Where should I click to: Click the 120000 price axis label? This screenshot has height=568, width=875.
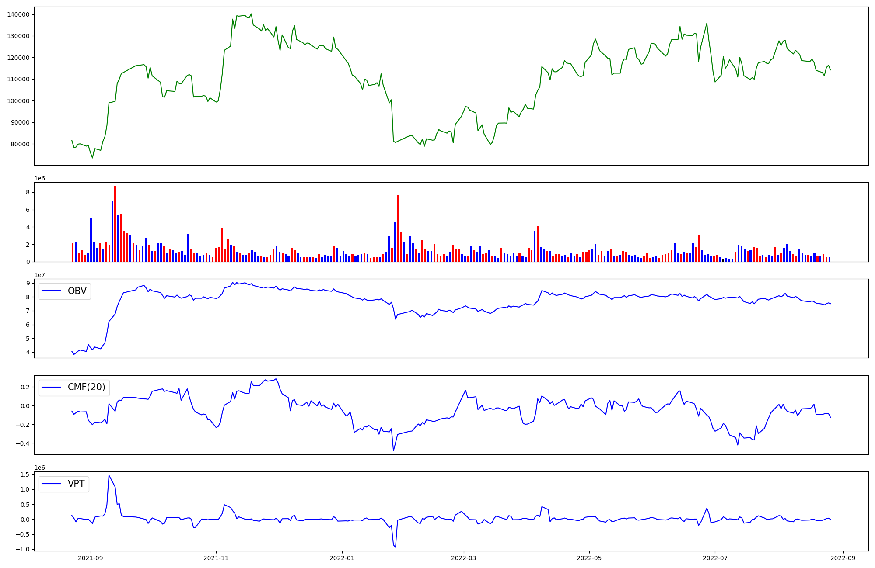(18, 58)
